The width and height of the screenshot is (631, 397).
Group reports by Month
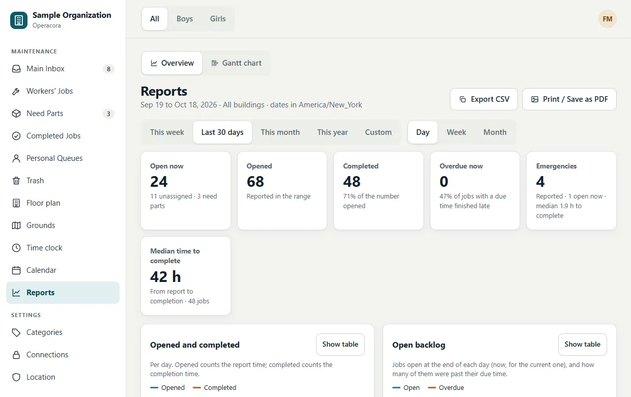[495, 132]
